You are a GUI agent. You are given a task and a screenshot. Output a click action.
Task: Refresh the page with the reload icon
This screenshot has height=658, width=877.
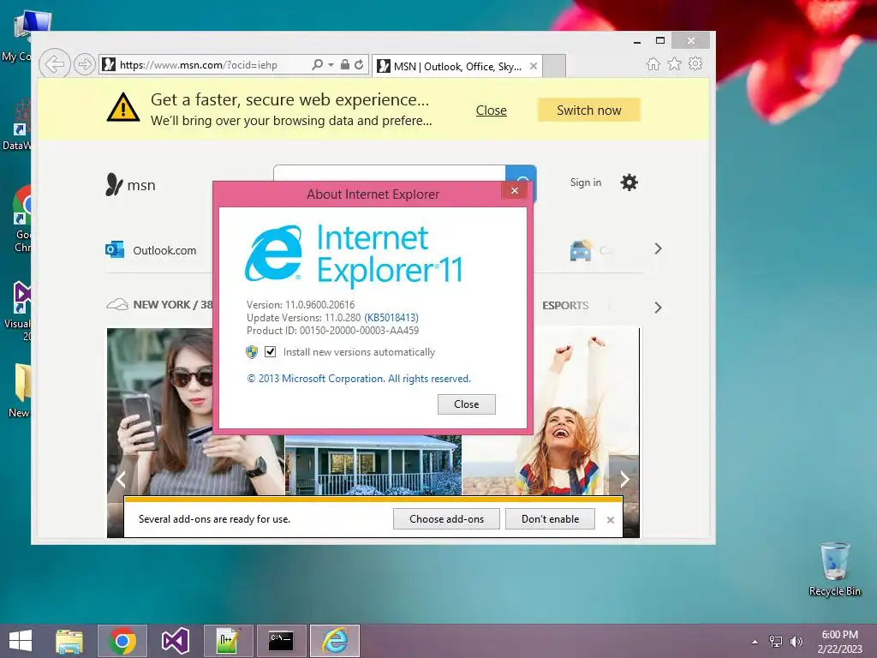[x=359, y=64]
